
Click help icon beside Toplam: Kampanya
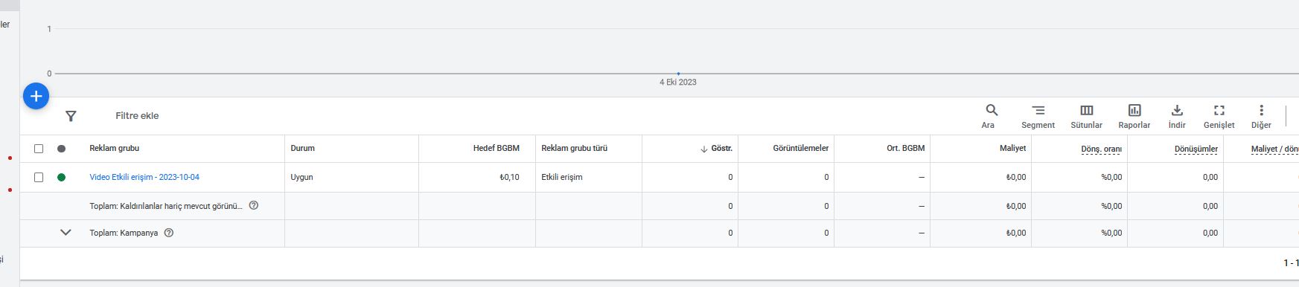[x=168, y=233]
